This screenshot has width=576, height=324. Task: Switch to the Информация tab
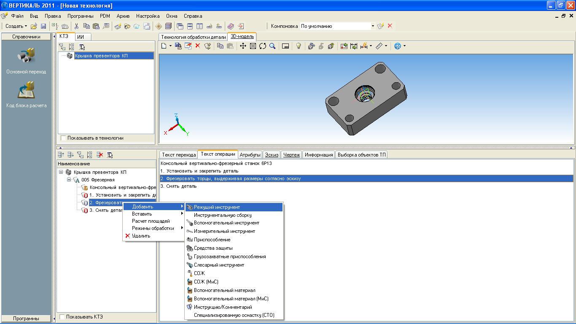(x=319, y=155)
